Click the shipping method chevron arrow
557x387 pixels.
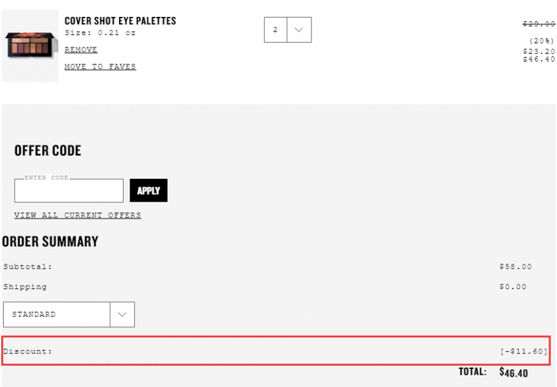pyautogui.click(x=122, y=314)
